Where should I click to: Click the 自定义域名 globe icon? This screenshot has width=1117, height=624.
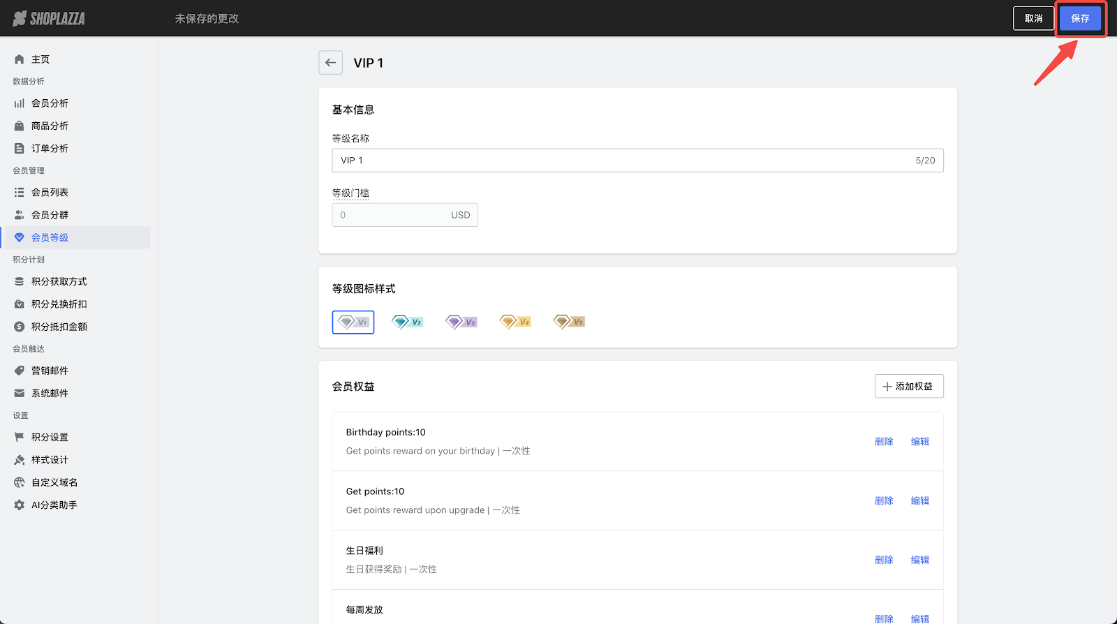point(20,482)
